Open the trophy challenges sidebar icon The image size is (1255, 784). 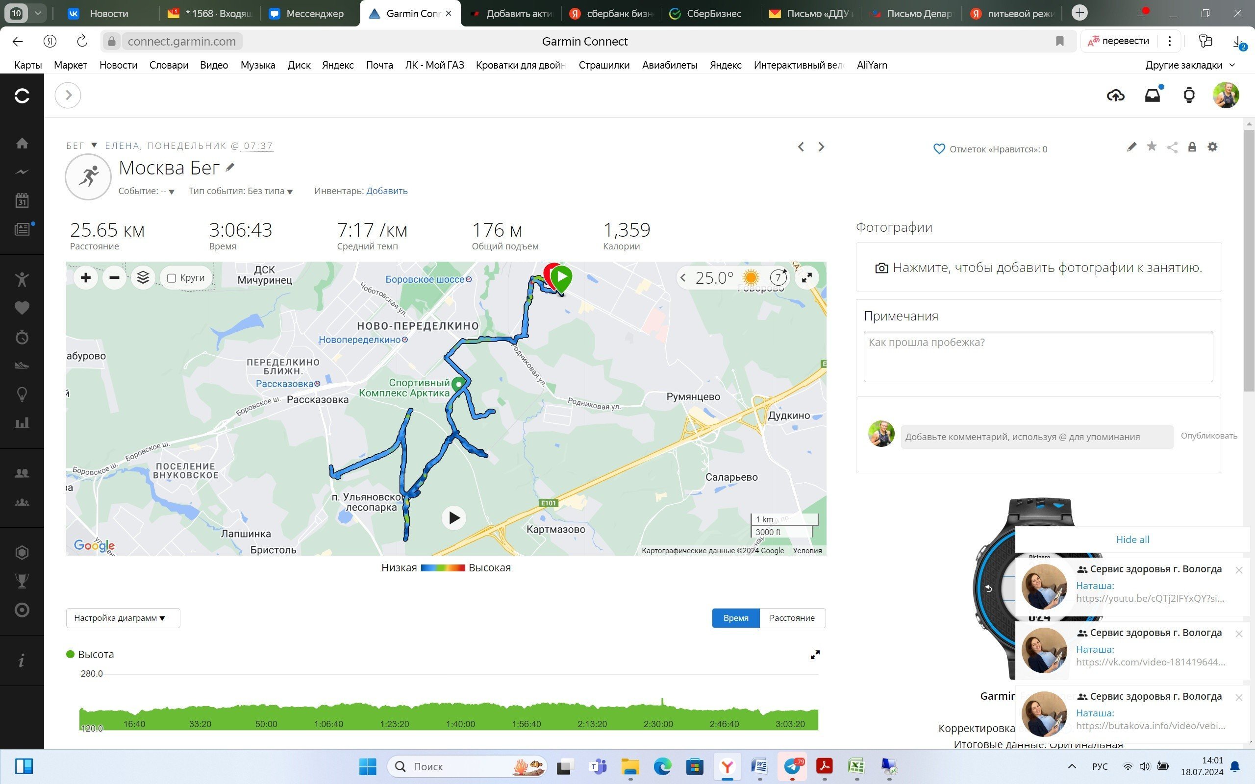coord(22,581)
